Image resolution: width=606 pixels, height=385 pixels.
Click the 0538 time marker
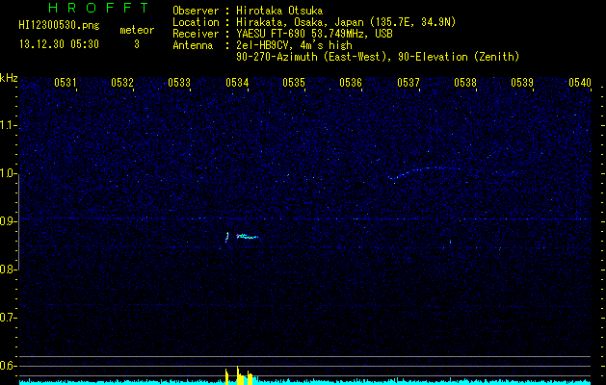pos(465,83)
